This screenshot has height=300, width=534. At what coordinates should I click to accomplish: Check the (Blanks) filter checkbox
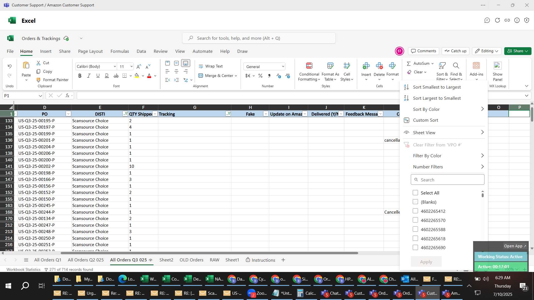[415, 202]
